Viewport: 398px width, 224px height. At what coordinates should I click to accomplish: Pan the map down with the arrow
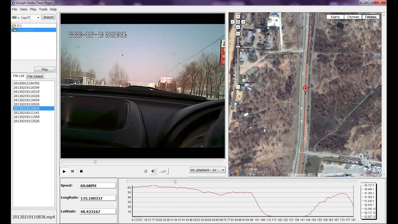(238, 27)
